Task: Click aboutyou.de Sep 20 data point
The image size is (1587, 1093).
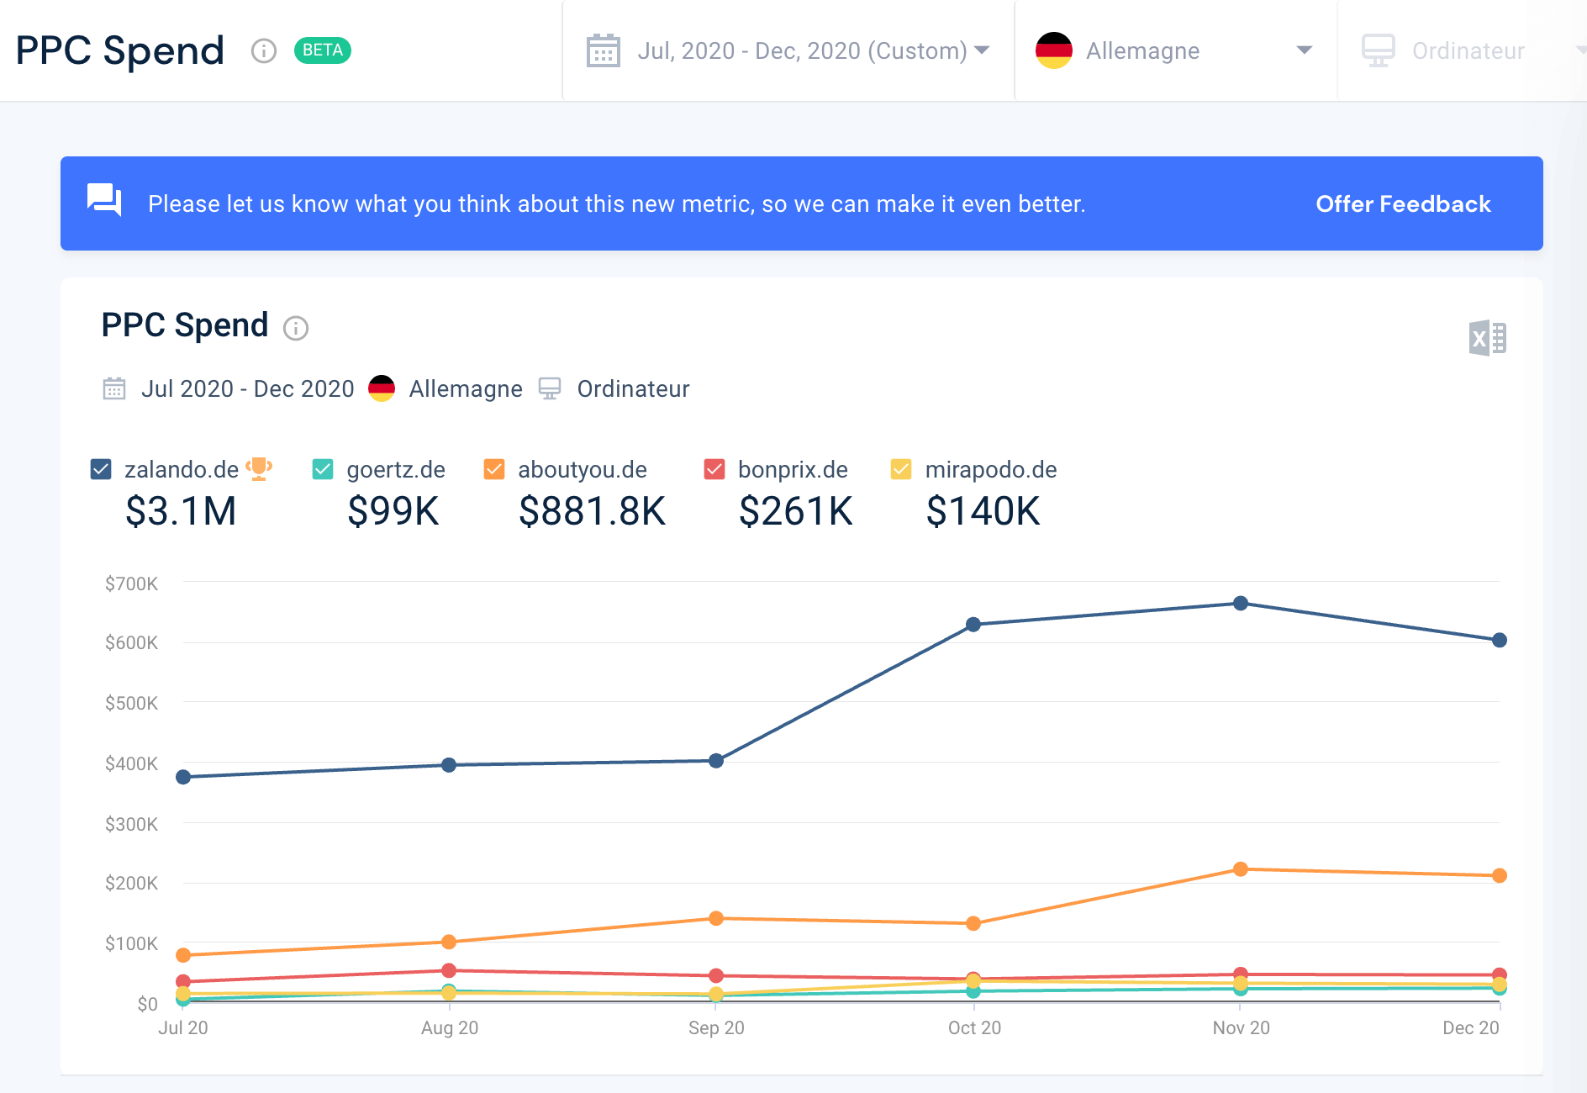Action: tap(716, 918)
